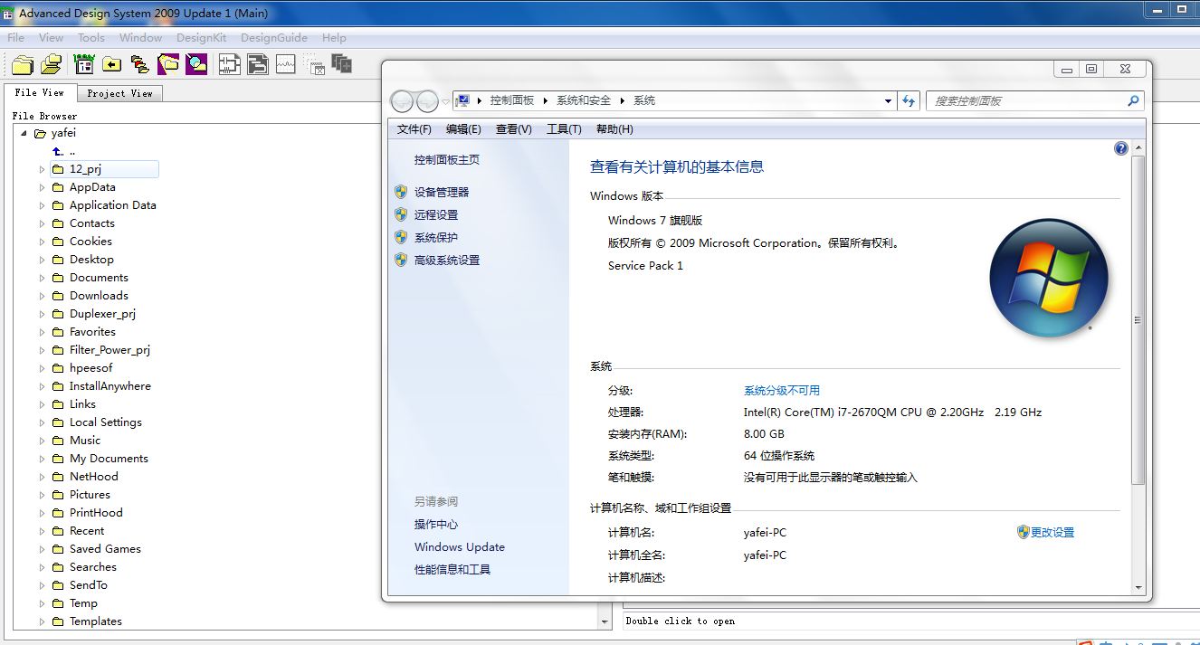
Task: Click the shield icon beside 设备管理器
Action: pyautogui.click(x=401, y=192)
